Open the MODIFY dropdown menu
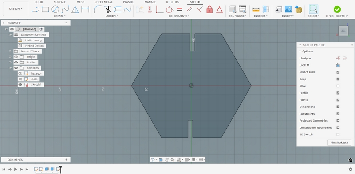Viewport: 355px width, 174px height. coord(112,16)
